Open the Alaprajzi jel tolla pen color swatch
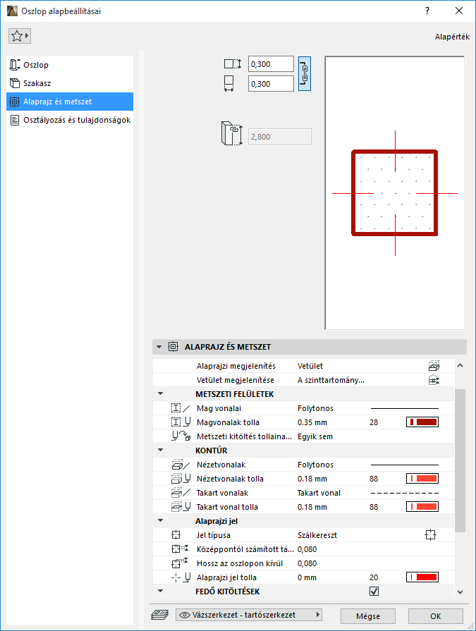This screenshot has height=631, width=476. (422, 577)
